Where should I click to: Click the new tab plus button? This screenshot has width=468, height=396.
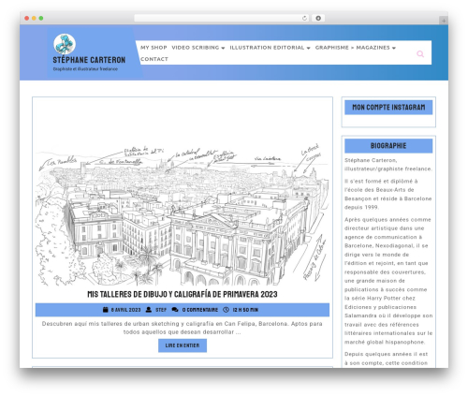444,21
